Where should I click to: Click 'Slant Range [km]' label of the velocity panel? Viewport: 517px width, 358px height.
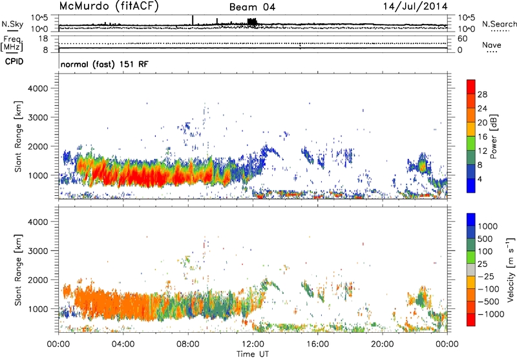click(x=18, y=270)
